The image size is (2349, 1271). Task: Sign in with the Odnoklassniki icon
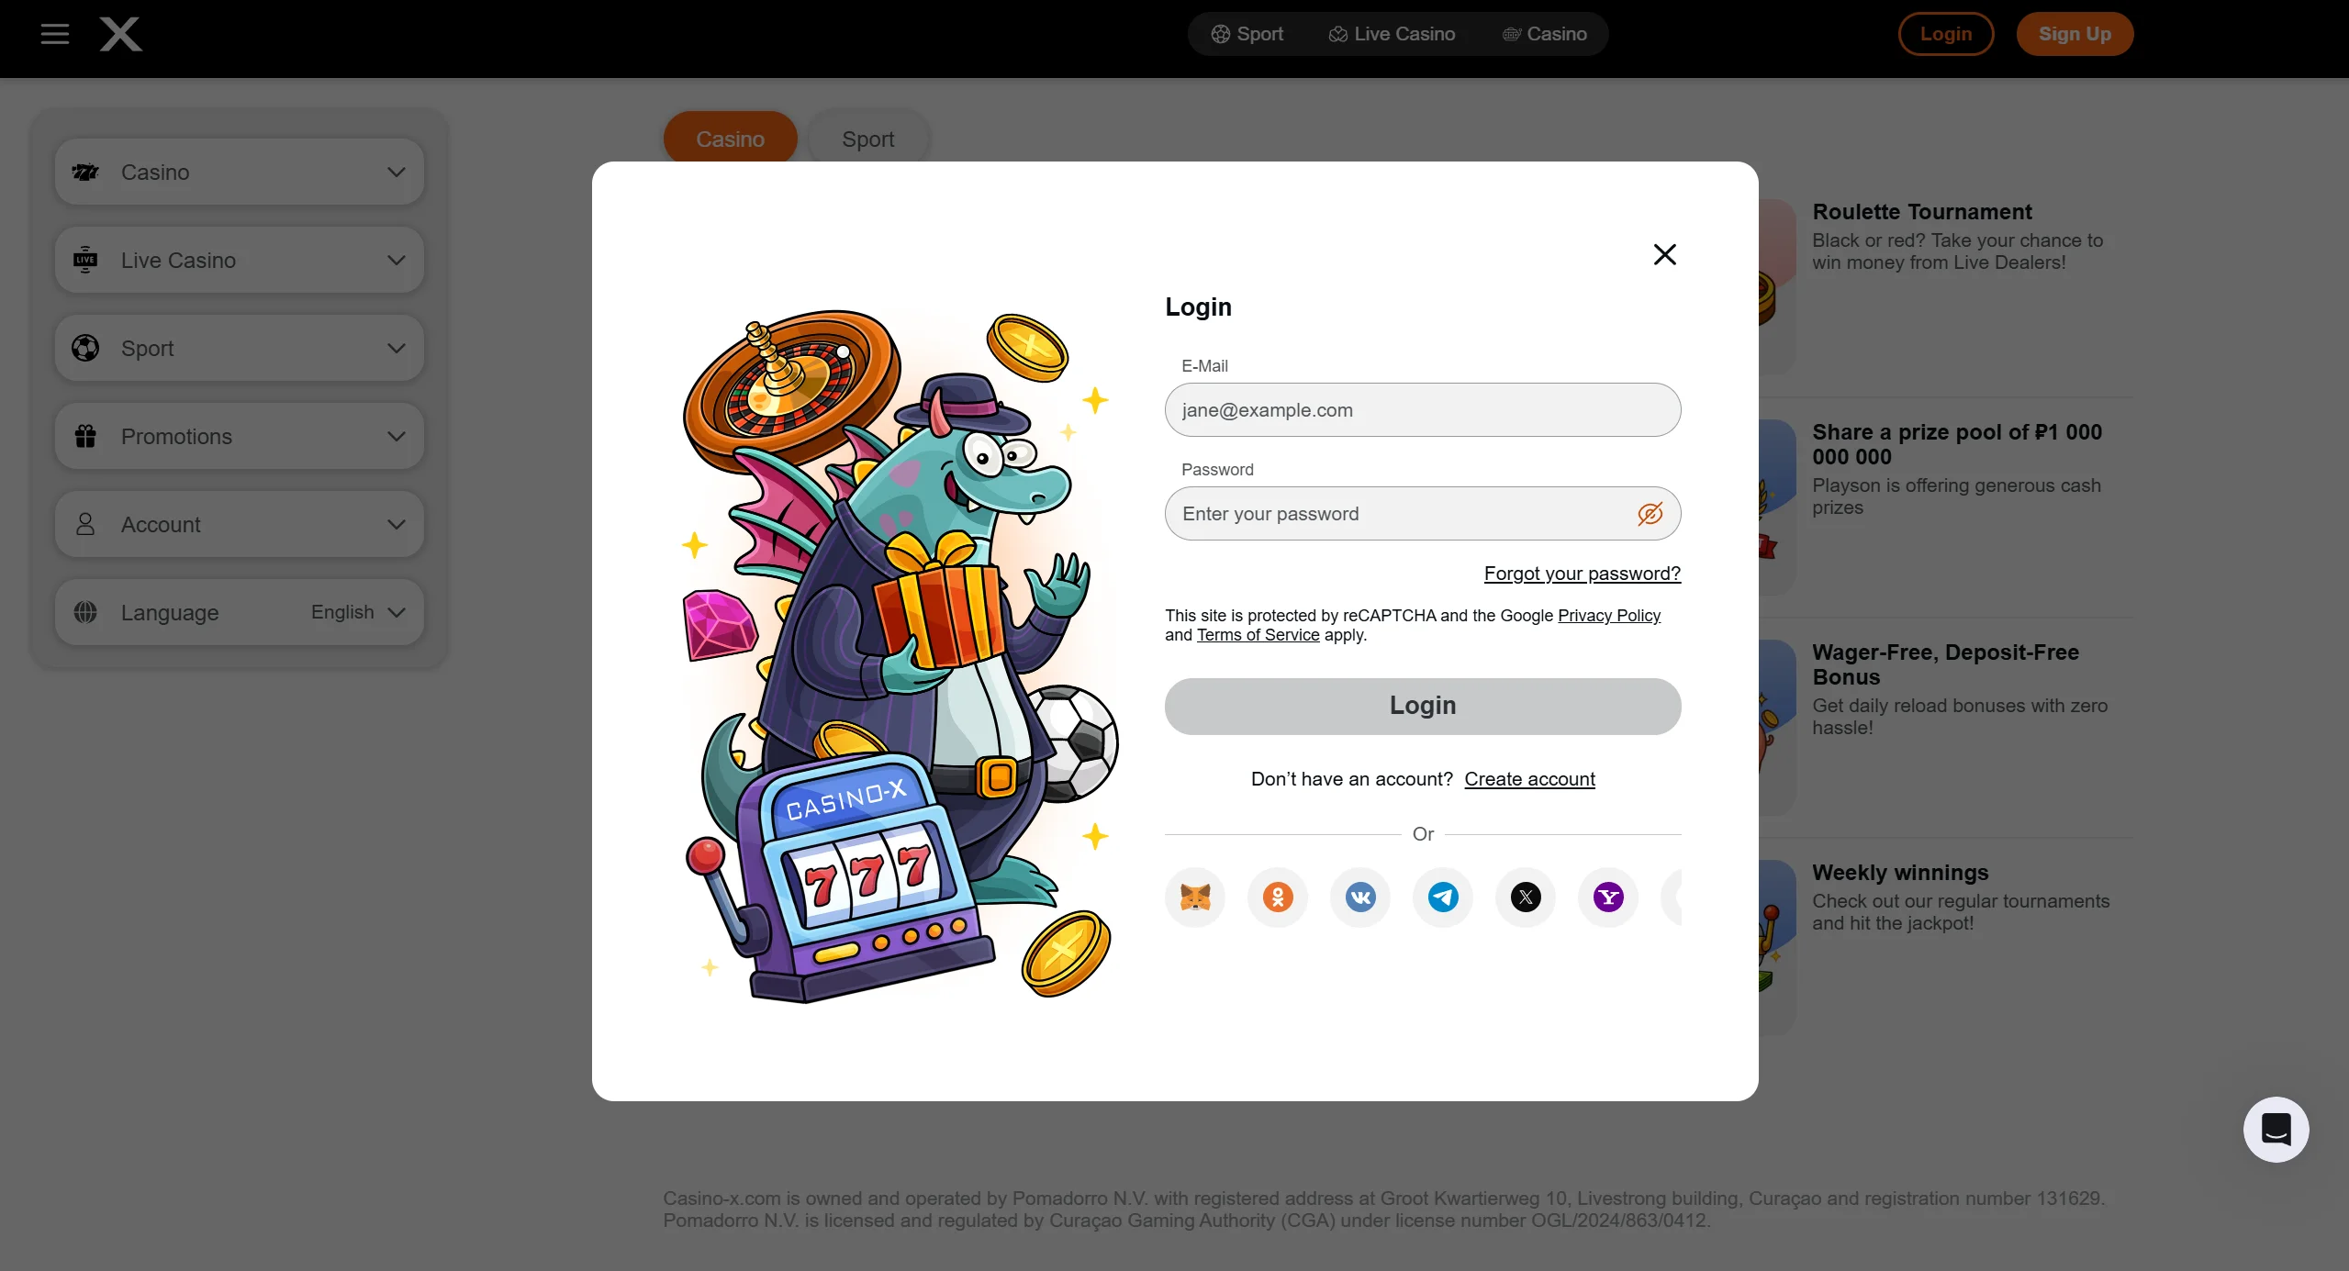coord(1278,897)
